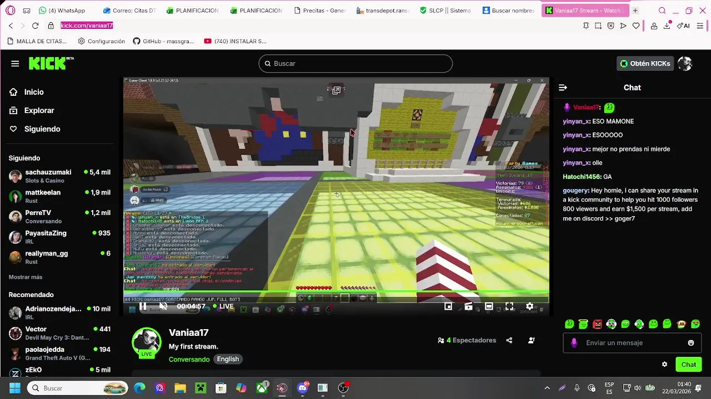Open the PayasitaZing channel
This screenshot has width=711, height=399.
click(x=59, y=237)
